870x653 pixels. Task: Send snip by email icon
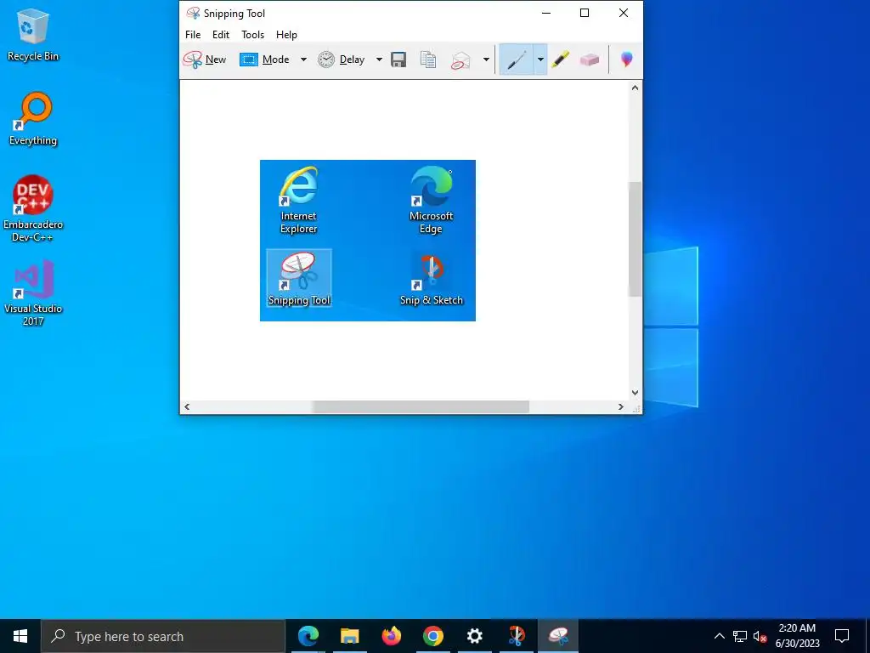[460, 60]
